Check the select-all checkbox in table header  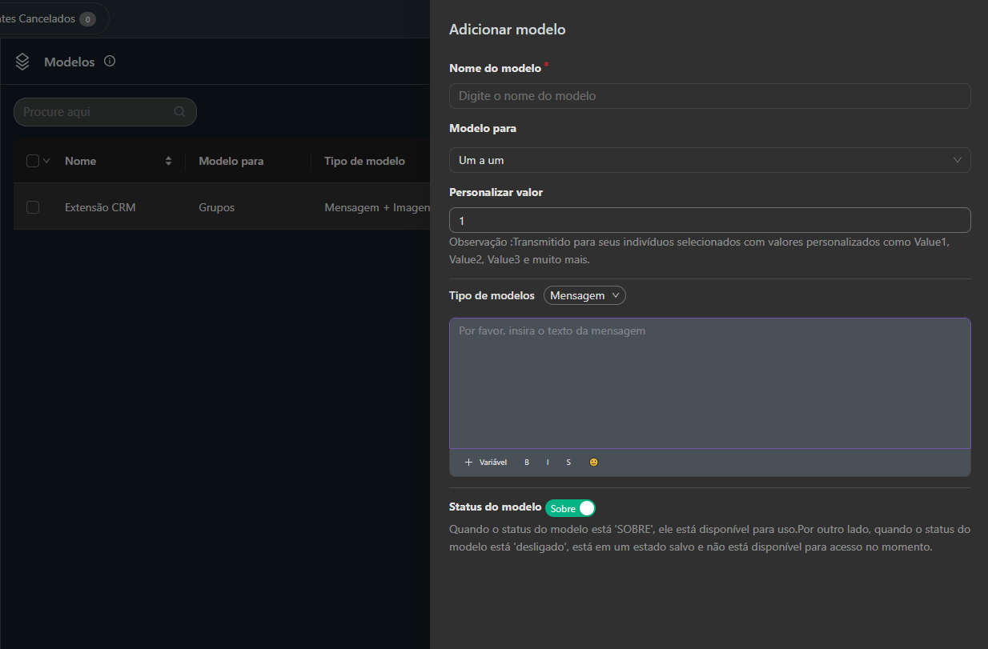point(33,161)
